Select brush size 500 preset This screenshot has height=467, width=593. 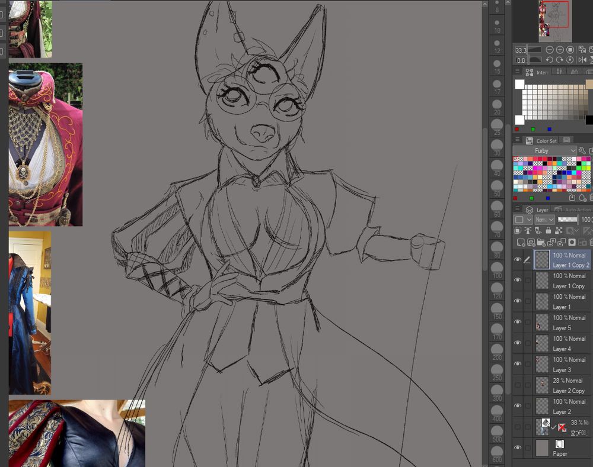[x=497, y=434]
